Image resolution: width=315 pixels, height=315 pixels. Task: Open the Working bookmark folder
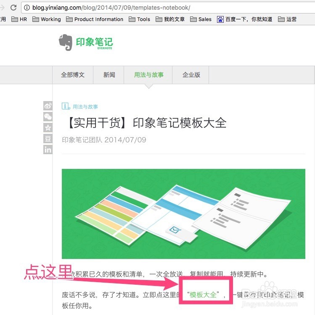tap(47, 19)
